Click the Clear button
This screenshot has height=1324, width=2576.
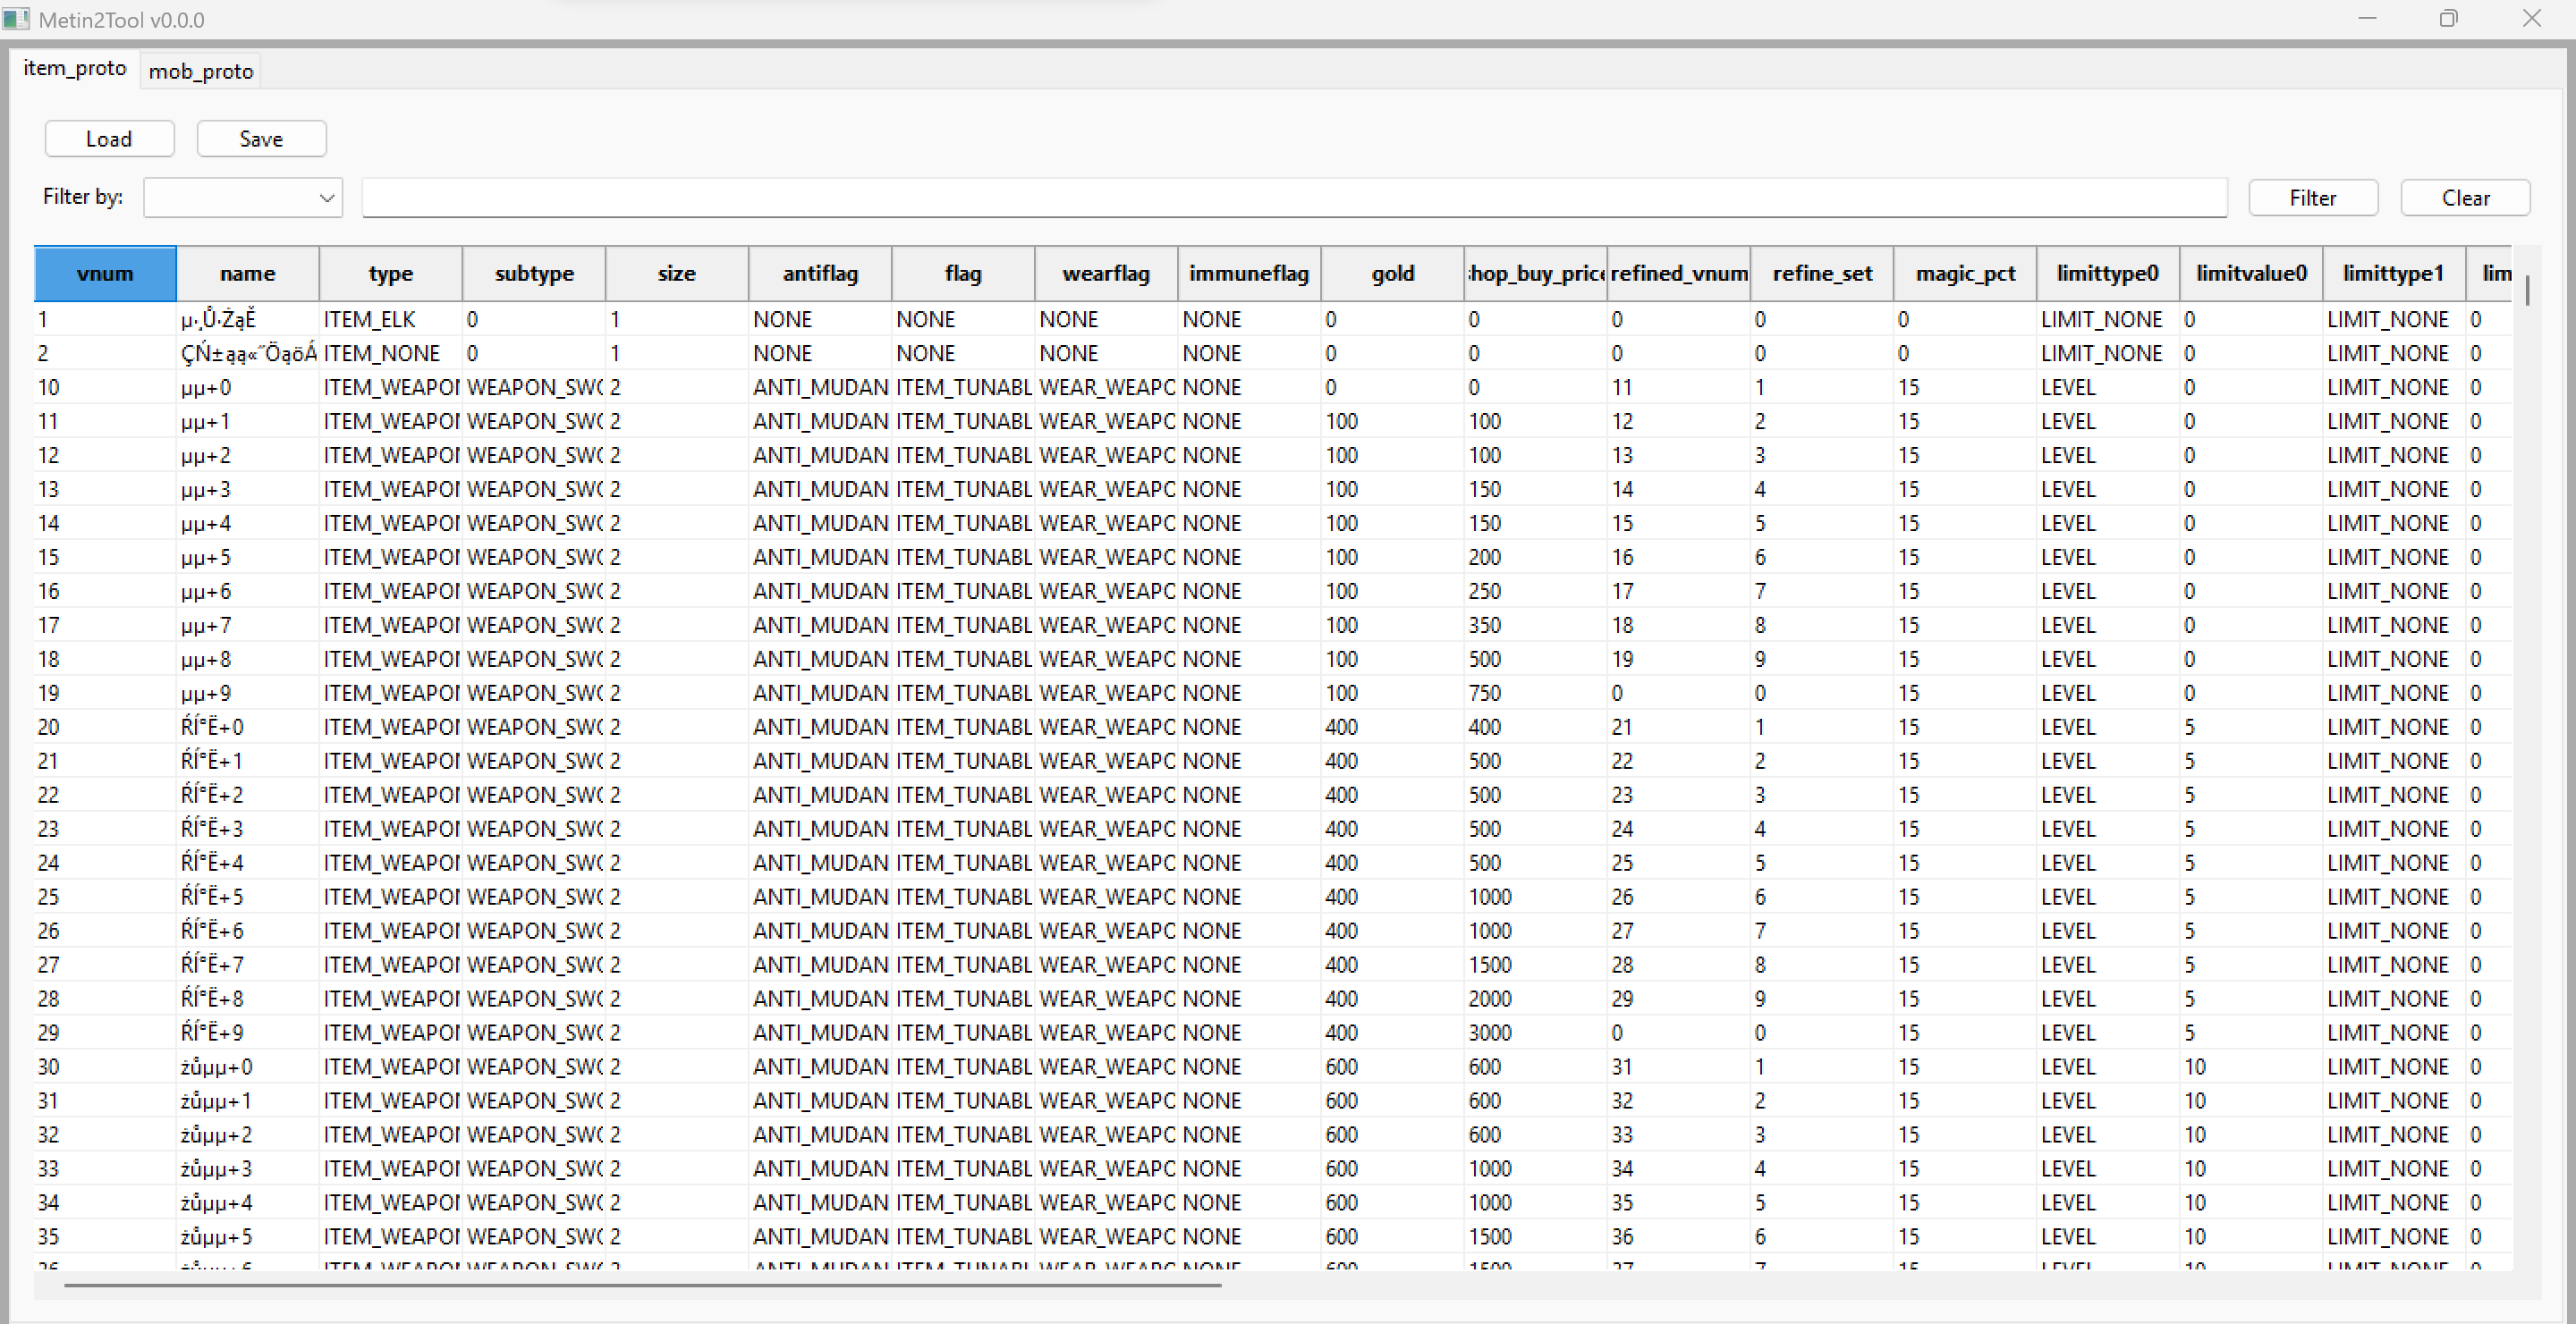(2464, 198)
